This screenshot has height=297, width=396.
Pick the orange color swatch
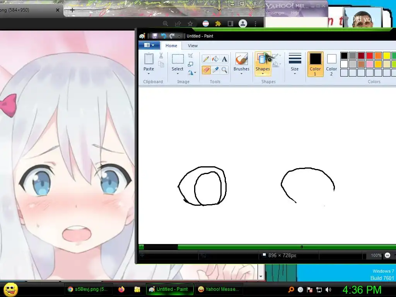(378, 56)
